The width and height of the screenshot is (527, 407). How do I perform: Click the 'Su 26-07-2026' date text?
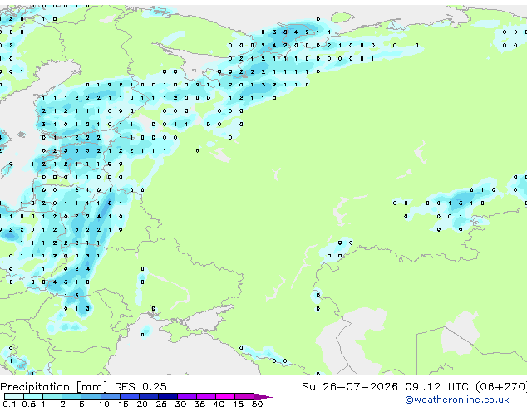[350, 387]
